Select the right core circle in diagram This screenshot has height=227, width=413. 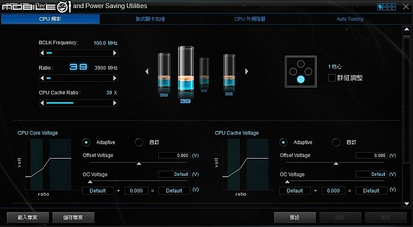click(x=309, y=71)
